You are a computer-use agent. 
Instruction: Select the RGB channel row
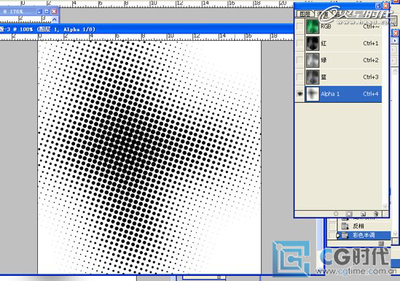(343, 26)
